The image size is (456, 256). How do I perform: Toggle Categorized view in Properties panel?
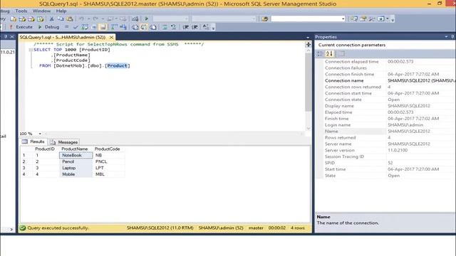[320, 54]
